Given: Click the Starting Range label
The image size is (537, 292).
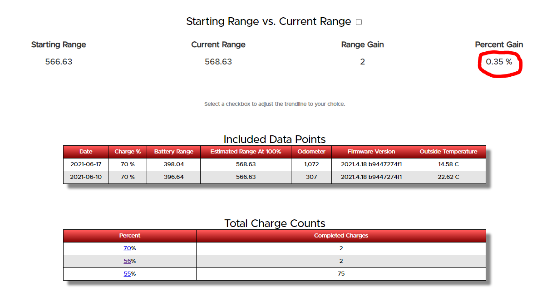Looking at the screenshot, I should (x=59, y=45).
